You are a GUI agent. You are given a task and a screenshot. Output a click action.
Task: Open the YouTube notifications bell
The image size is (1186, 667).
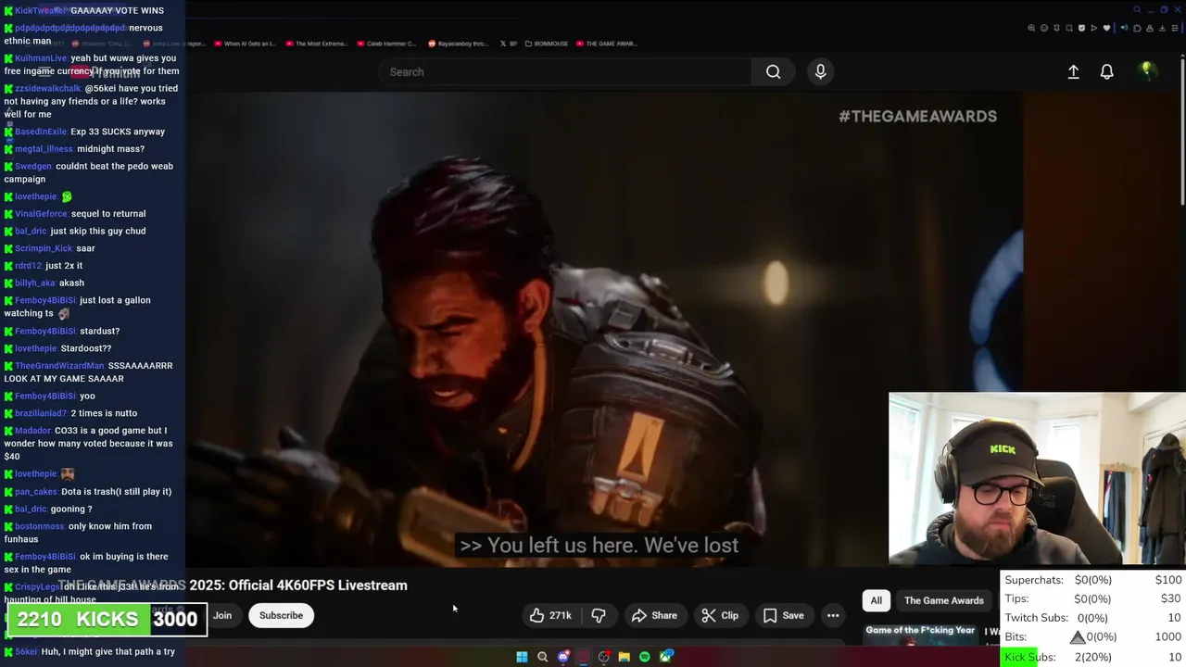[1106, 71]
